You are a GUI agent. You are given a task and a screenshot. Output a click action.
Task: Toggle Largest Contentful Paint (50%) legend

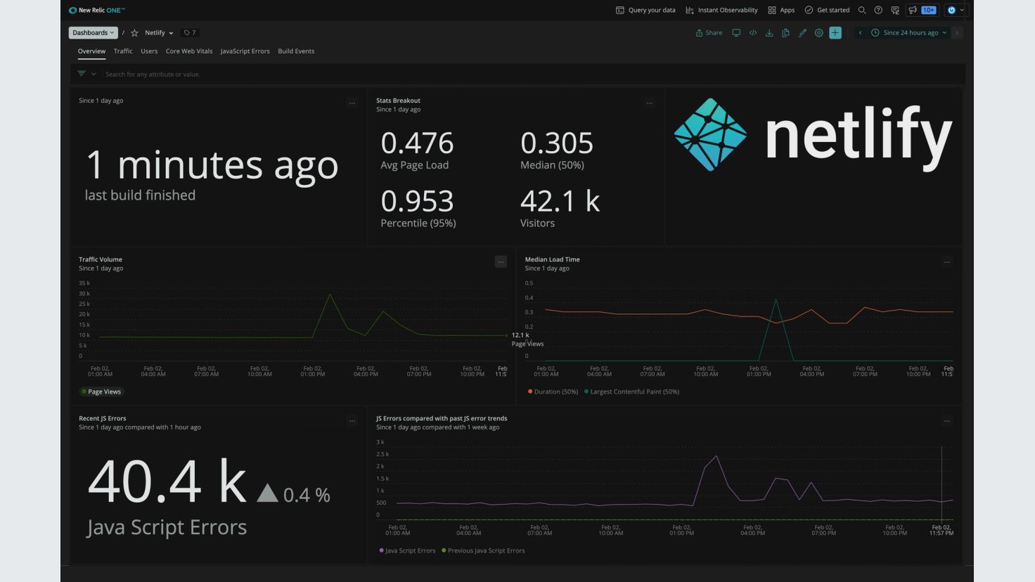click(x=631, y=392)
